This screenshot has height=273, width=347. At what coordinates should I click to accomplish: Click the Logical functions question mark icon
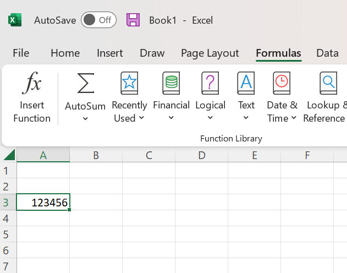(x=210, y=83)
